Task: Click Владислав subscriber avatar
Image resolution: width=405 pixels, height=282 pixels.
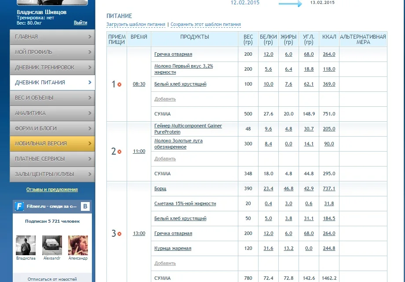Action: [26, 245]
